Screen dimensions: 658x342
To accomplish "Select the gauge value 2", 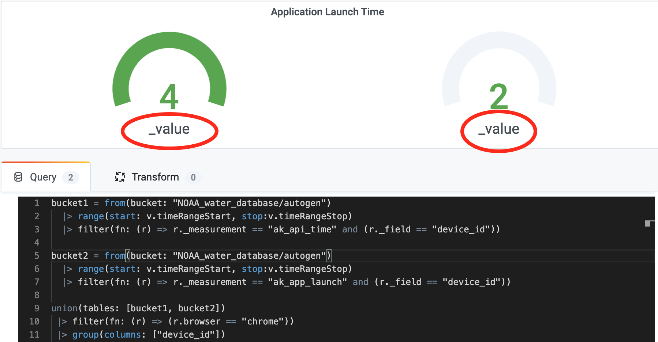I will click(x=499, y=96).
